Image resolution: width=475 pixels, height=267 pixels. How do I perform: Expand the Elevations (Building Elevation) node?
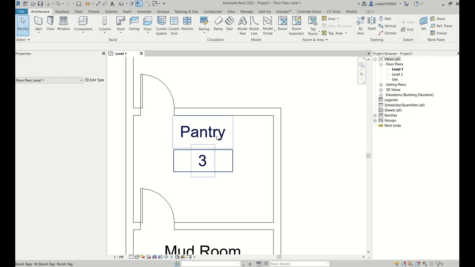[381, 95]
